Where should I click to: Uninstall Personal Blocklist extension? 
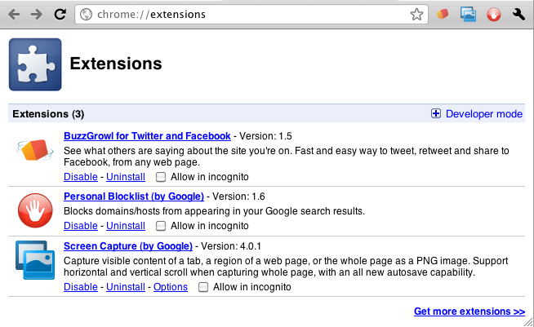[126, 226]
